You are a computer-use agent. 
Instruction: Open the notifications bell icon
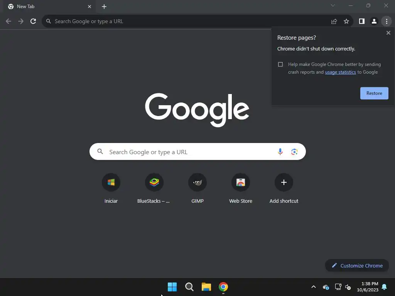pyautogui.click(x=384, y=287)
